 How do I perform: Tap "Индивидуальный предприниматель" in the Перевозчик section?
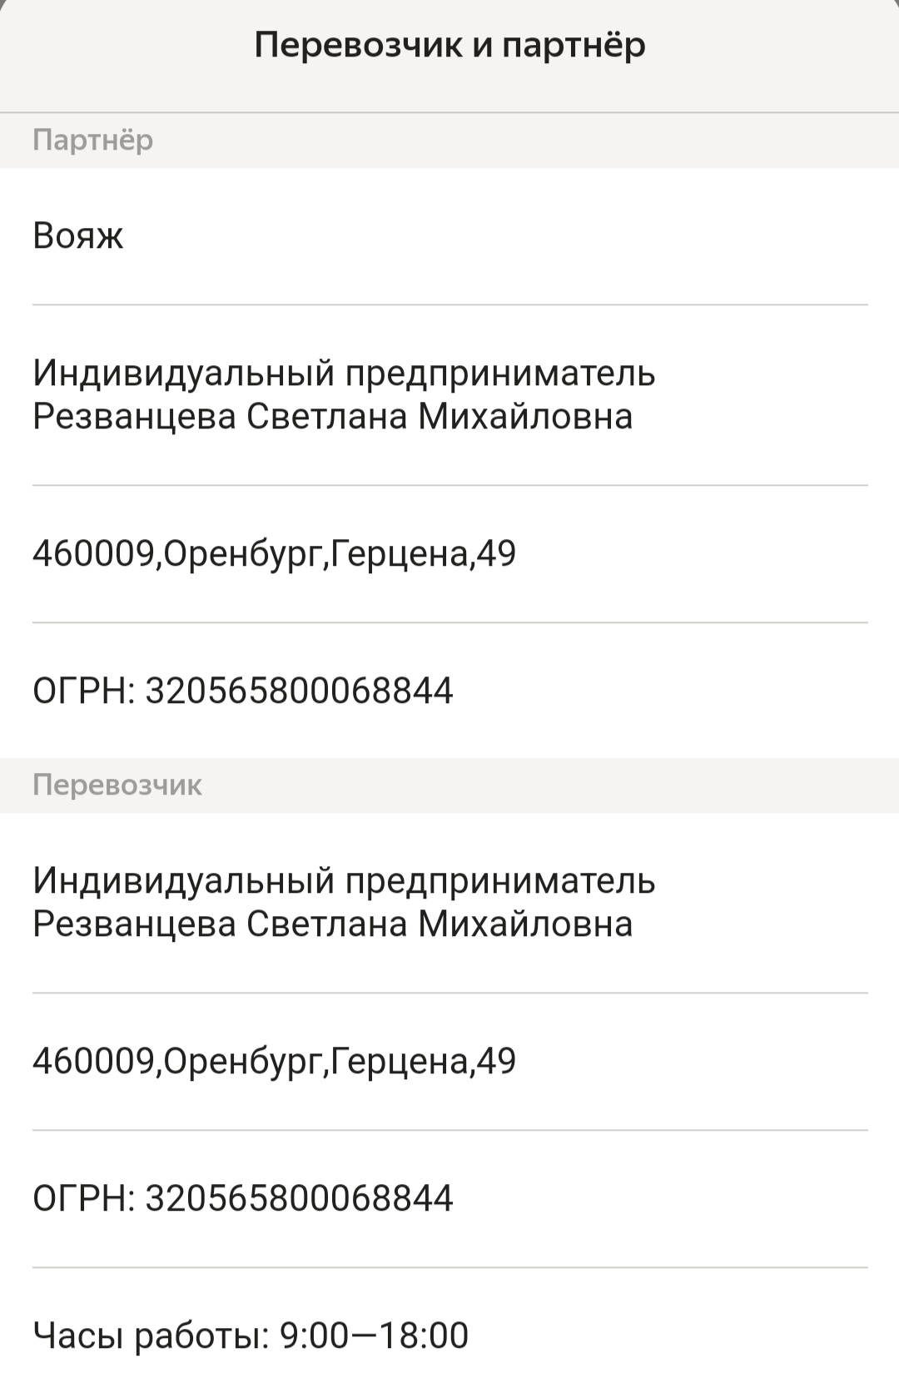344,880
